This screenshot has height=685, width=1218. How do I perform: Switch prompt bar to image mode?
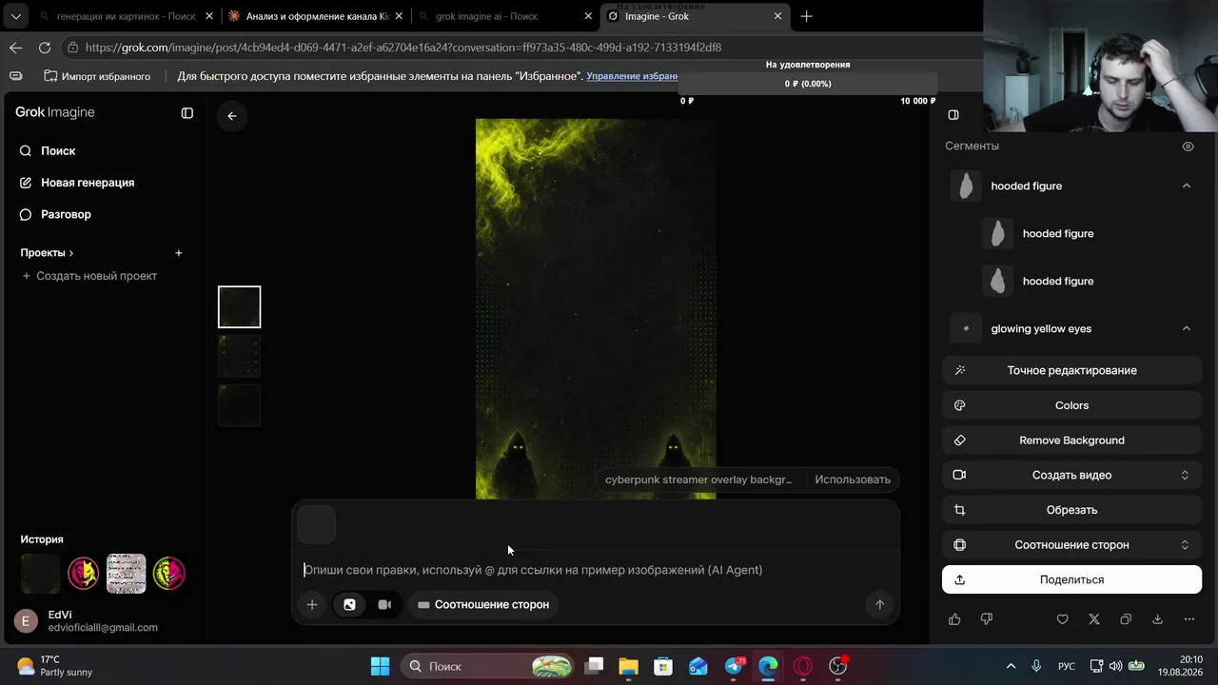click(x=349, y=604)
